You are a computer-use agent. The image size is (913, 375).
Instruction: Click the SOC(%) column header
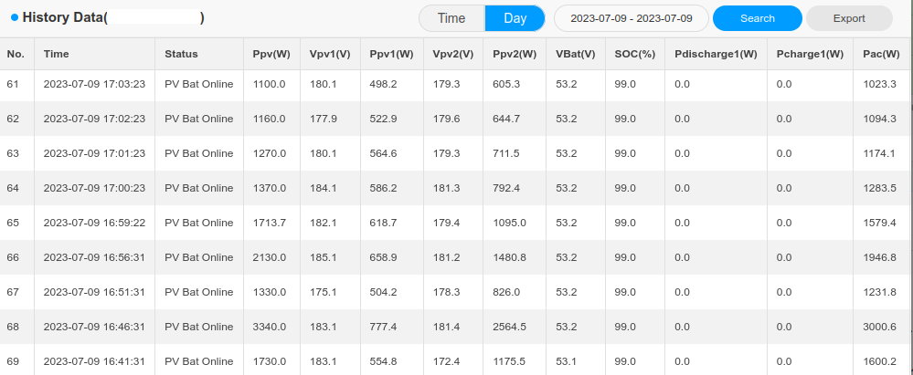(635, 55)
